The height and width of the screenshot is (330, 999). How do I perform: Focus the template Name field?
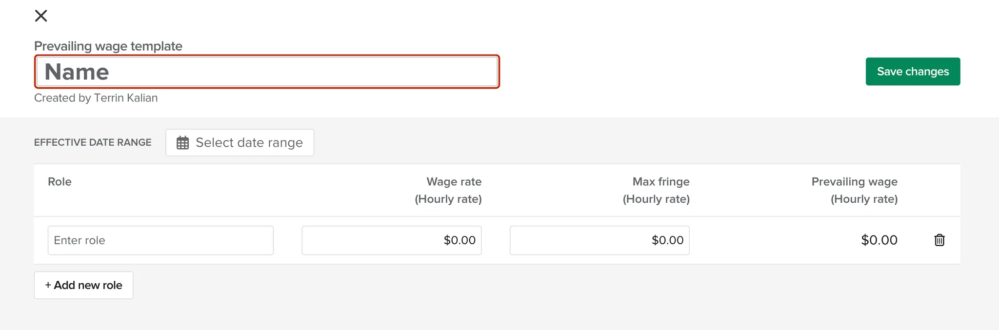click(267, 72)
